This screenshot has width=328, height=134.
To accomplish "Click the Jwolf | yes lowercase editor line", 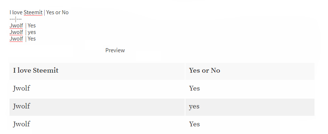I will tap(23, 32).
